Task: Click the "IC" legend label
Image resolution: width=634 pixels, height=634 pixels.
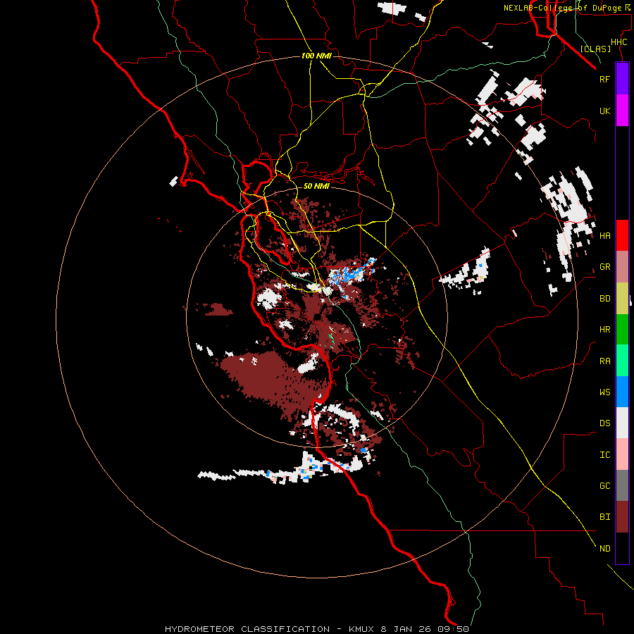Action: [x=604, y=455]
